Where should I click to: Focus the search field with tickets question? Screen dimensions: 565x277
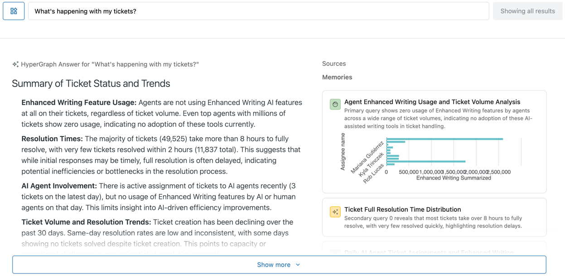[x=258, y=11]
